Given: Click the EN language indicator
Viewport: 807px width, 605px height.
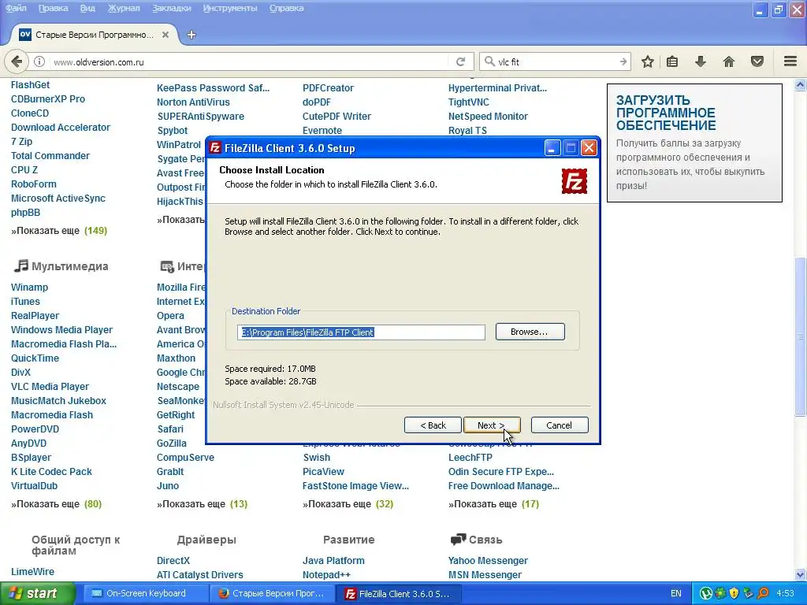Looking at the screenshot, I should 675,593.
